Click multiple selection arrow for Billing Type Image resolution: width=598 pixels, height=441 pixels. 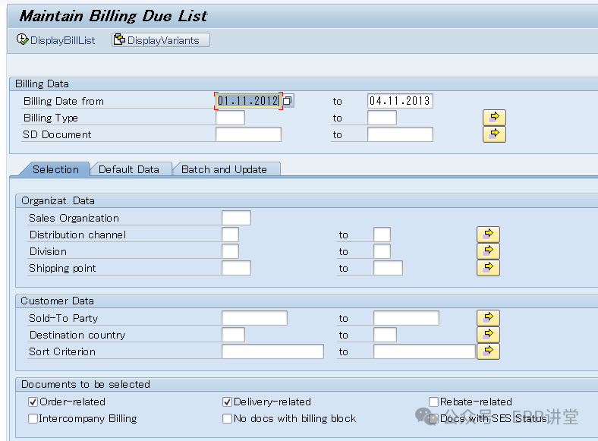pyautogui.click(x=494, y=118)
